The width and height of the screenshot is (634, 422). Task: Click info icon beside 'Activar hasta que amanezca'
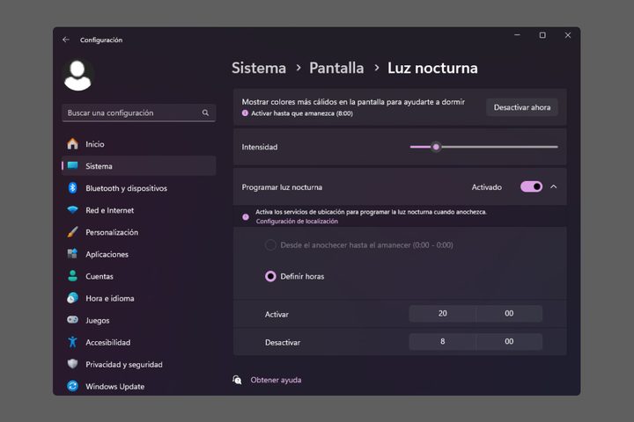click(x=245, y=113)
